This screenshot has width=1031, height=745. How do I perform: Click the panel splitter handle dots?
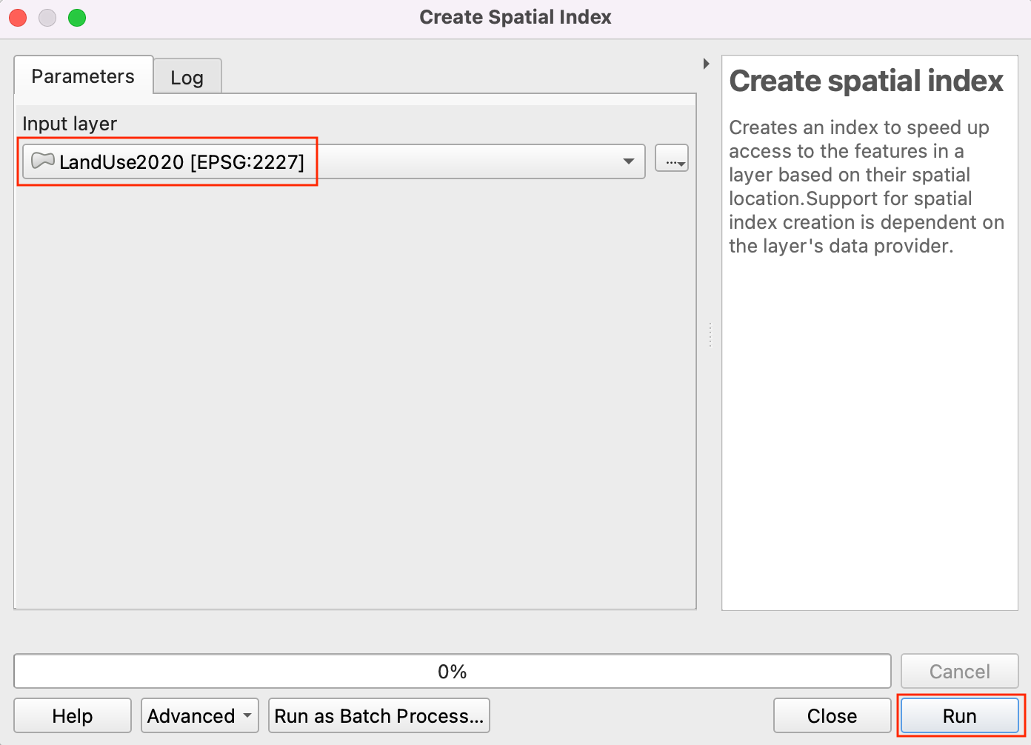(x=710, y=335)
